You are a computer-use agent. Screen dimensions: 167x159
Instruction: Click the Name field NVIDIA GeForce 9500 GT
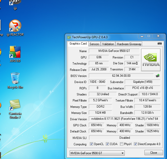114,51
